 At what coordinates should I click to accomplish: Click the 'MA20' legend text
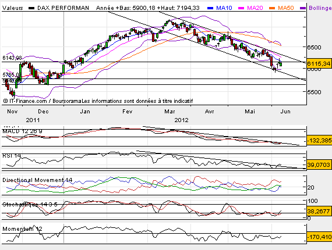pyautogui.click(x=255, y=8)
